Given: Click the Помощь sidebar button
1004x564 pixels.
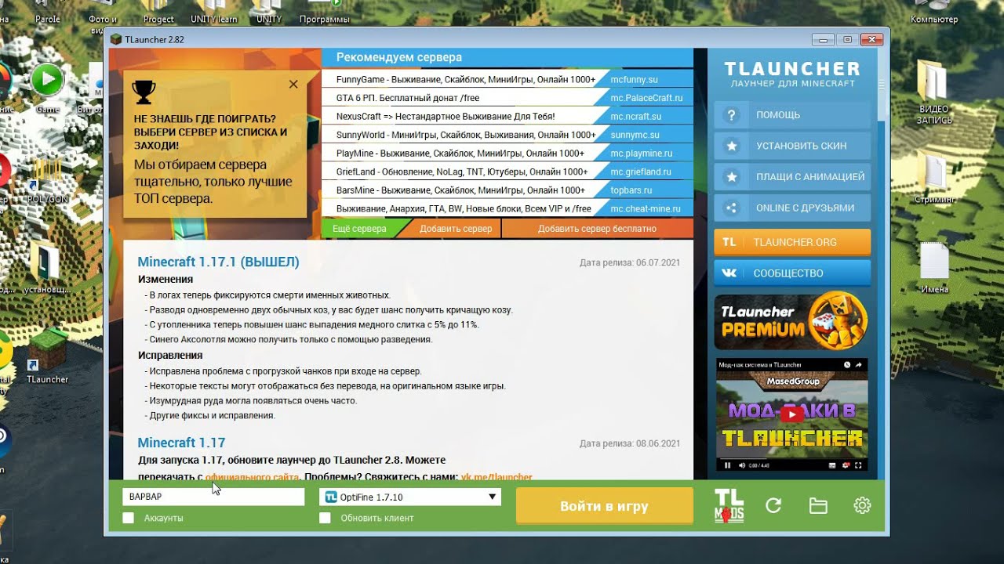Looking at the screenshot, I should [792, 115].
